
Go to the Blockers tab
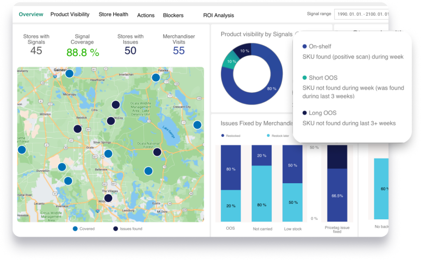[x=173, y=15]
